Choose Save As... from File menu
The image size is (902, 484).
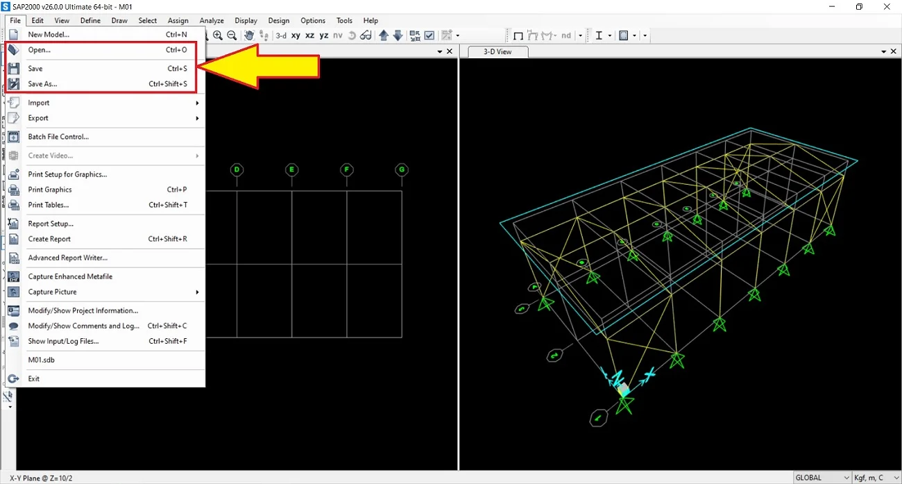click(42, 84)
